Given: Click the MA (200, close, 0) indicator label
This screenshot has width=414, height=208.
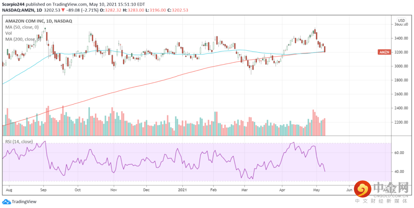Looking at the screenshot, I should point(23,40).
